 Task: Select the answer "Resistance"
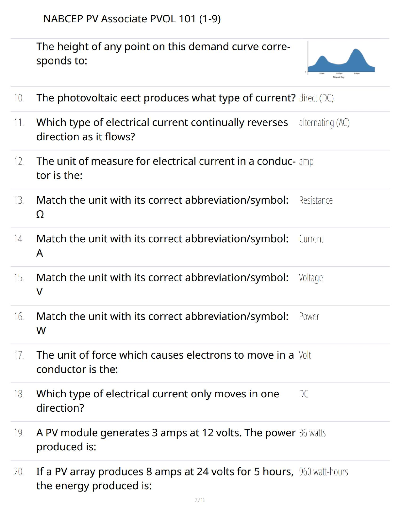[x=316, y=200]
